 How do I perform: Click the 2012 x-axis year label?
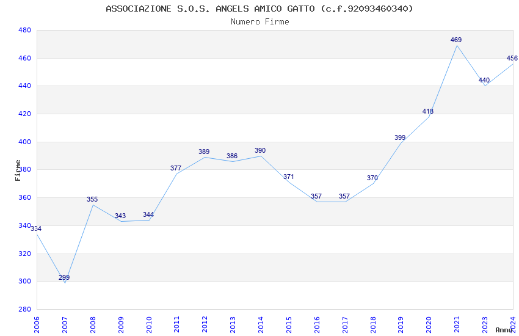tap(205, 324)
